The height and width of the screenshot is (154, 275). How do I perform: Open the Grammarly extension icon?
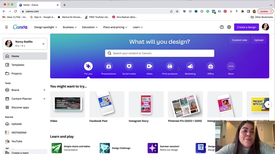(x=208, y=11)
